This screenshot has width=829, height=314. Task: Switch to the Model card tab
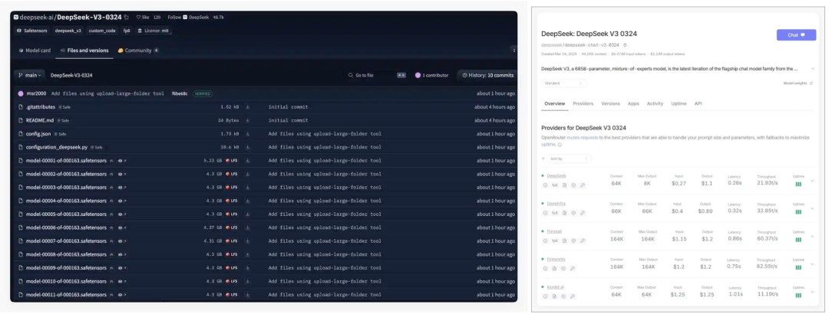35,51
